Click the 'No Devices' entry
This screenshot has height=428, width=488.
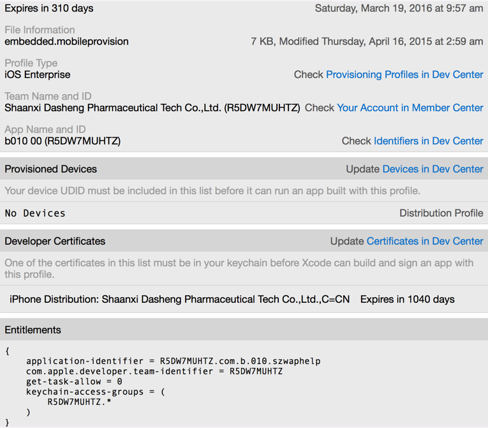point(35,213)
